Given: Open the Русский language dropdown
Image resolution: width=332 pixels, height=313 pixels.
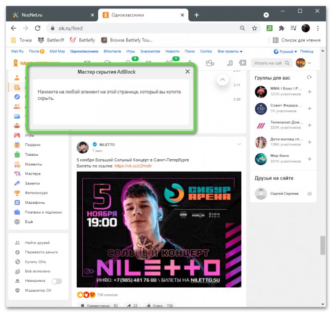Looking at the screenshot, I should click(x=285, y=51).
